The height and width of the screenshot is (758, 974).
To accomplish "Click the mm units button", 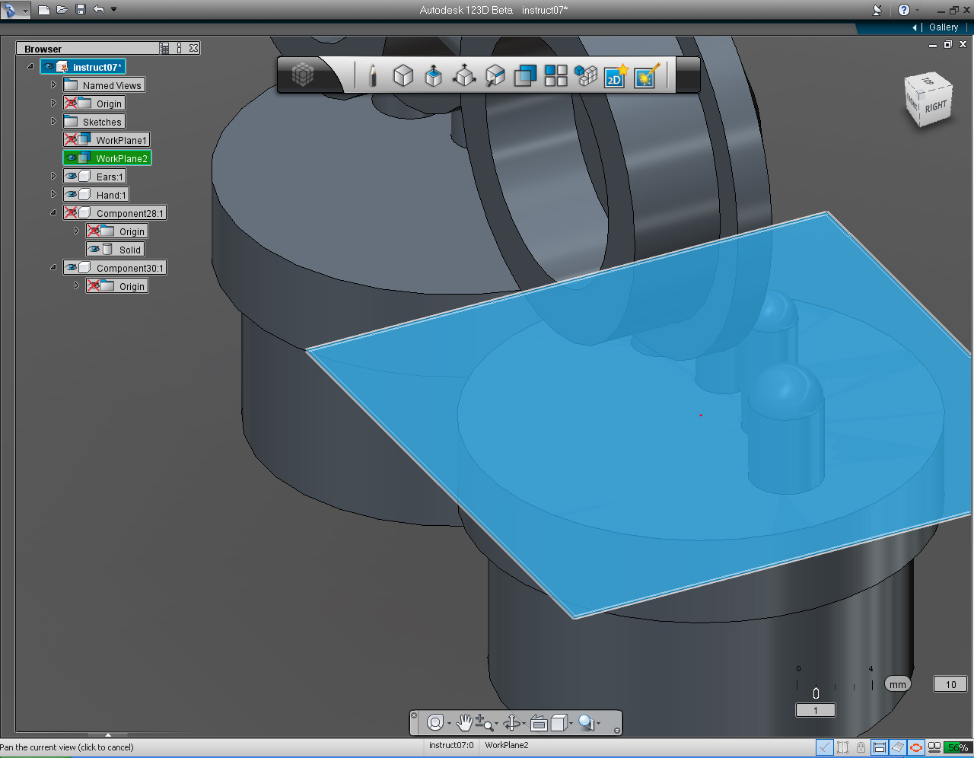I will [x=898, y=684].
